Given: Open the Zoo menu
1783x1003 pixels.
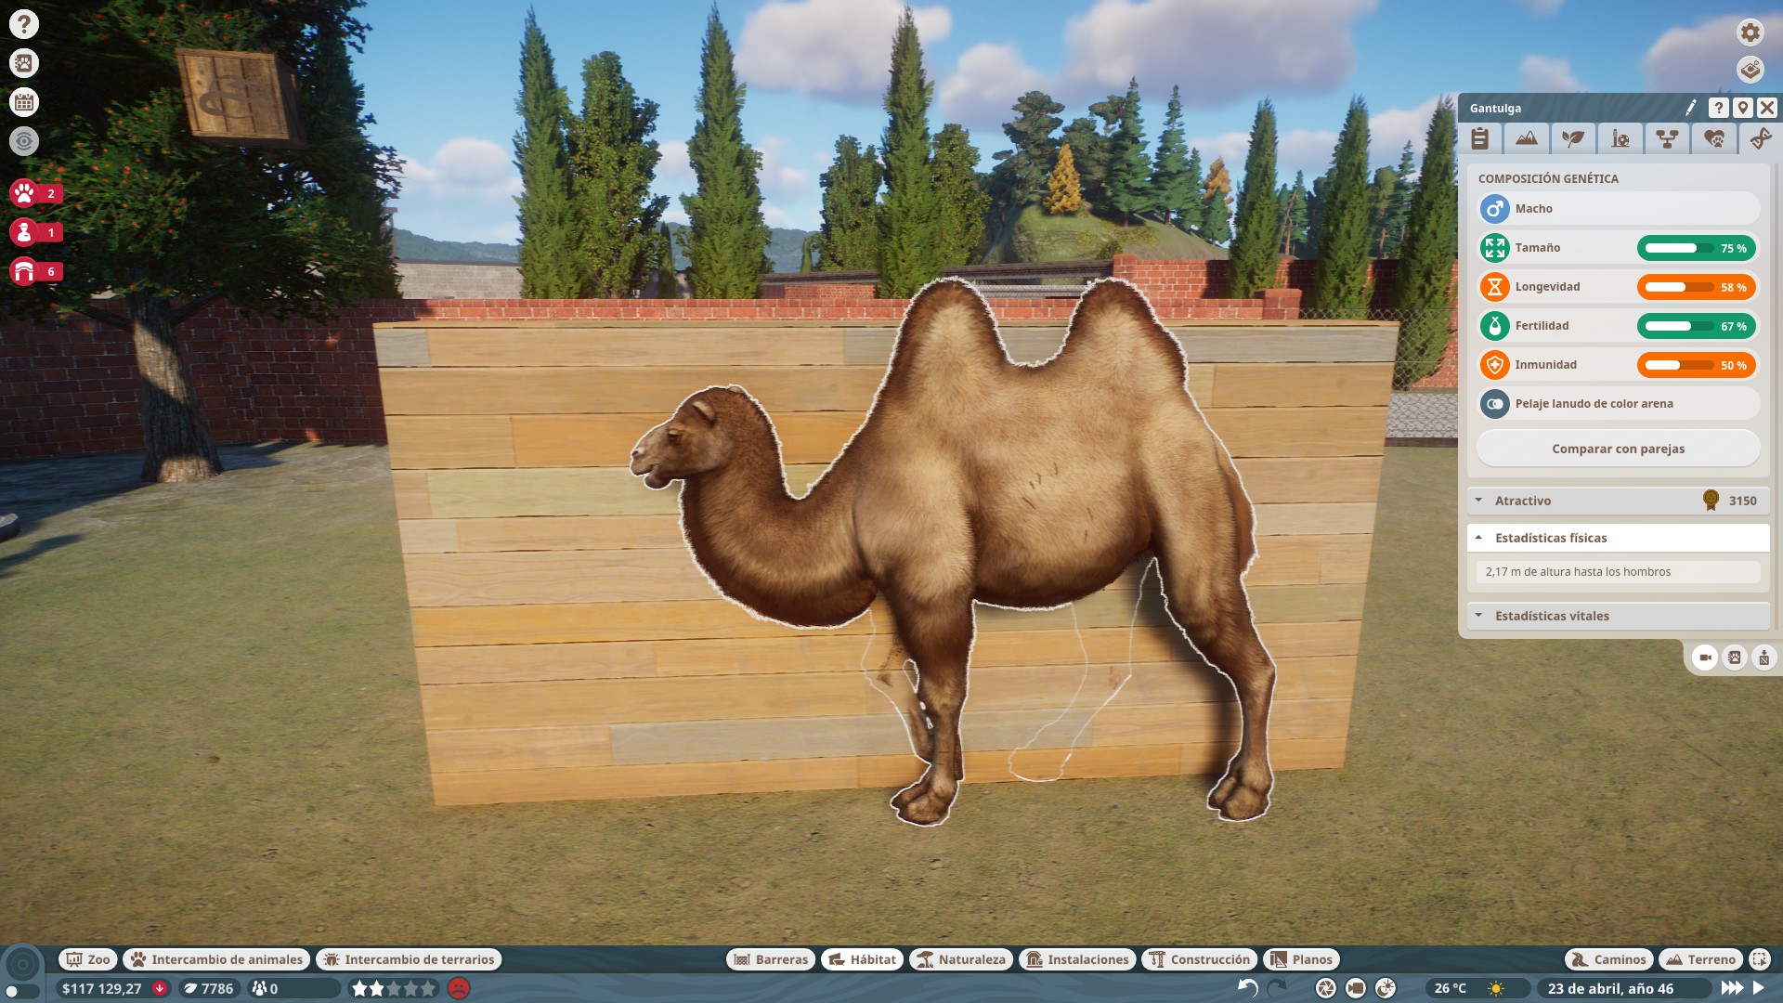Looking at the screenshot, I should point(88,959).
